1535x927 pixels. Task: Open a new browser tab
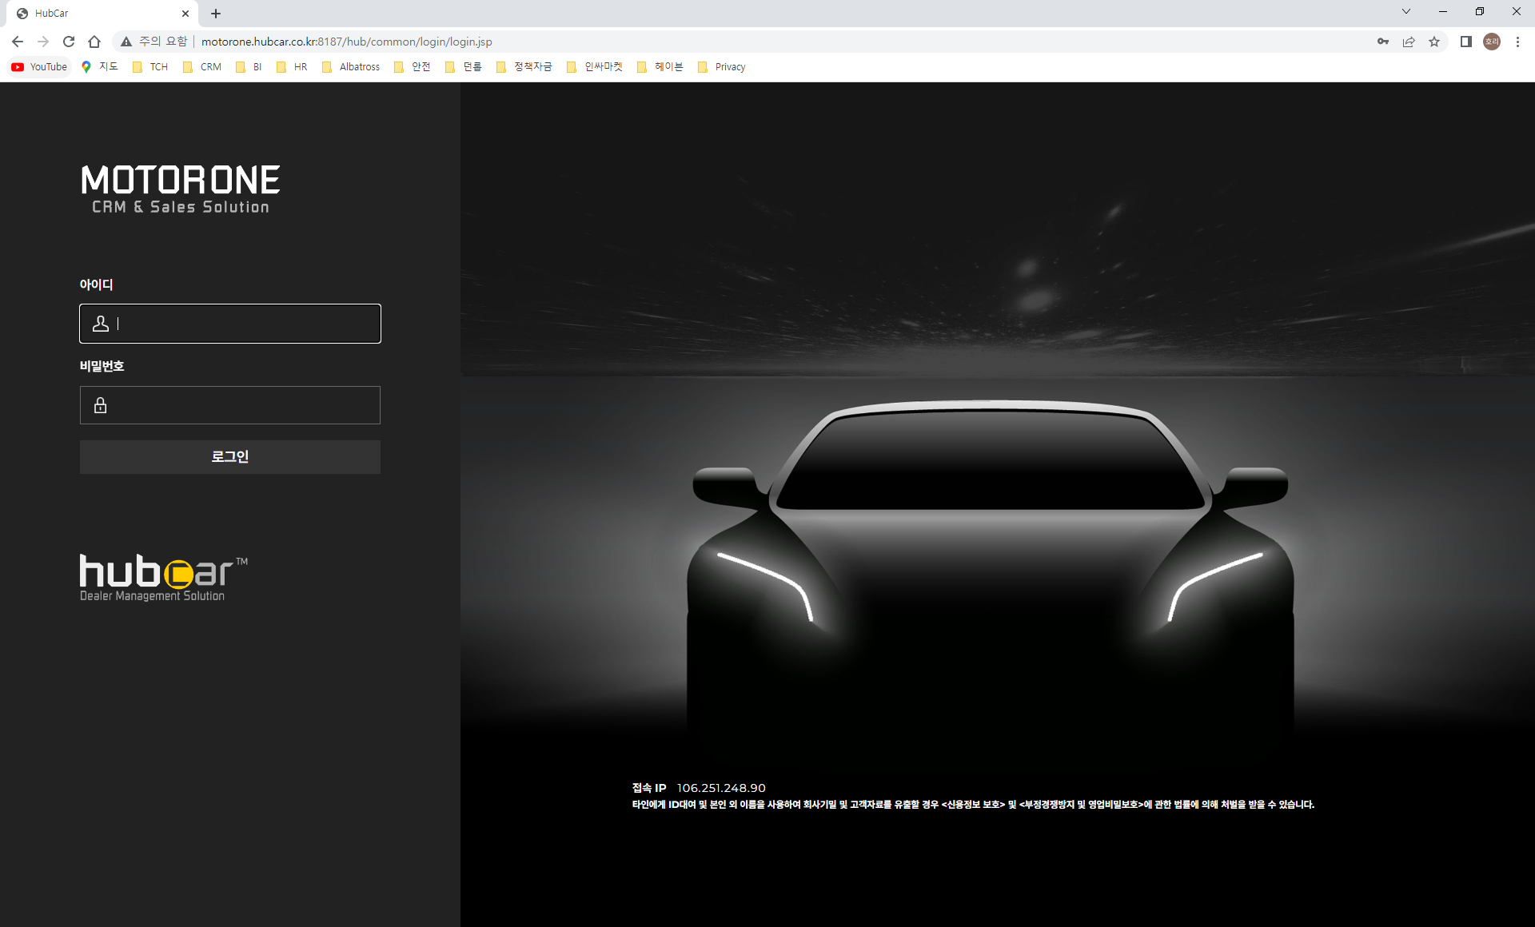click(x=216, y=14)
